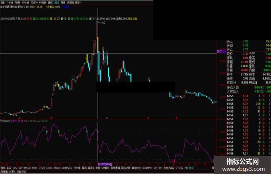Click the tick row with volume 82
Viewport: 271px width, 174px height.
pyautogui.click(x=249, y=153)
